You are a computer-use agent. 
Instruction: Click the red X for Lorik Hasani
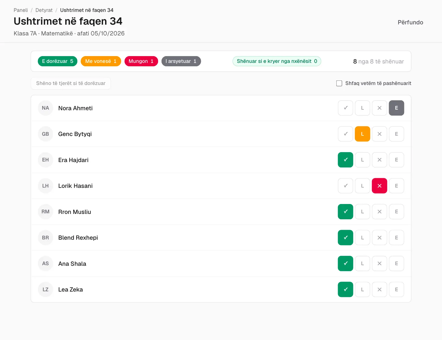(379, 186)
